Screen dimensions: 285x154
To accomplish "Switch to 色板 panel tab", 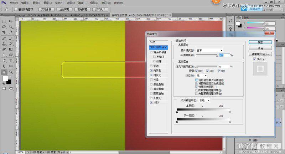I will (x=246, y=17).
